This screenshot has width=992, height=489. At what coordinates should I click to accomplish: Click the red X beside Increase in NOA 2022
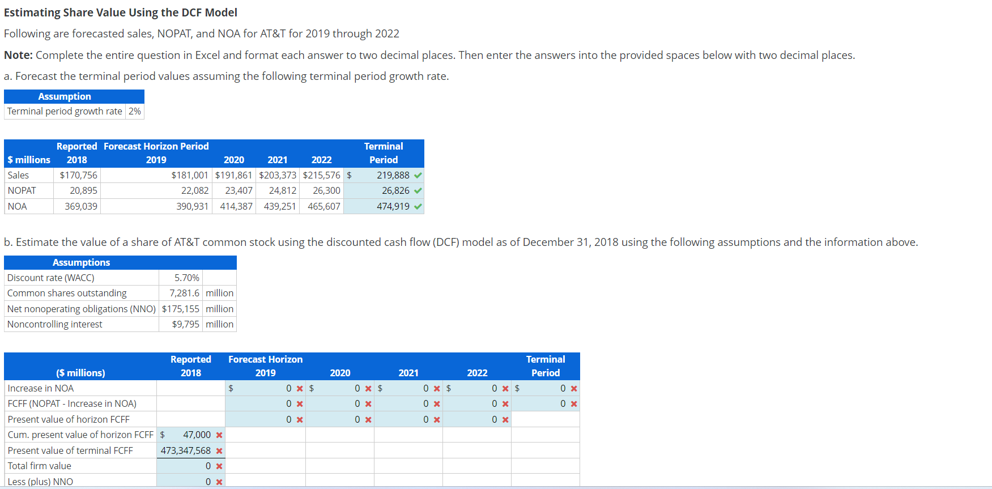505,388
